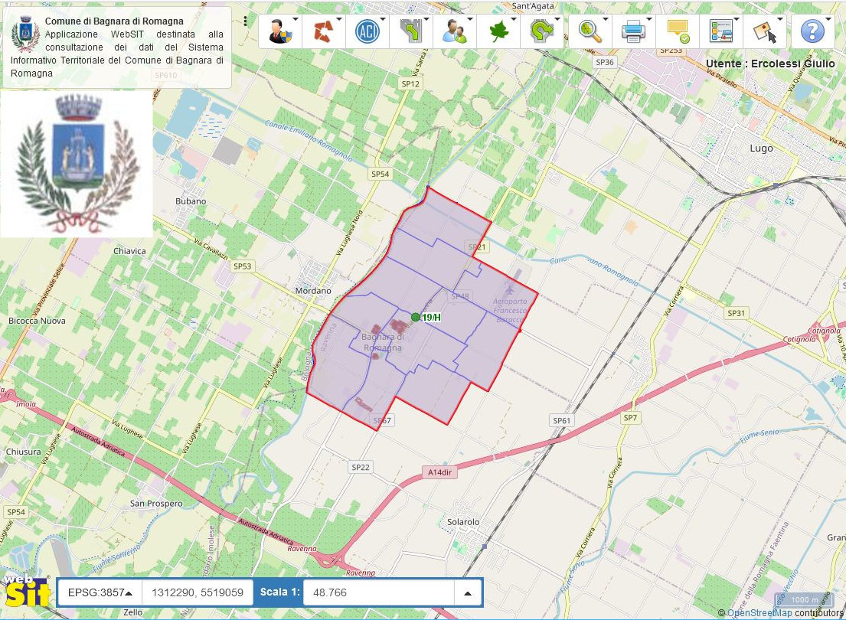This screenshot has height=620, width=846.
Task: Click the 'San Prospero' label on the map
Action: point(156,504)
